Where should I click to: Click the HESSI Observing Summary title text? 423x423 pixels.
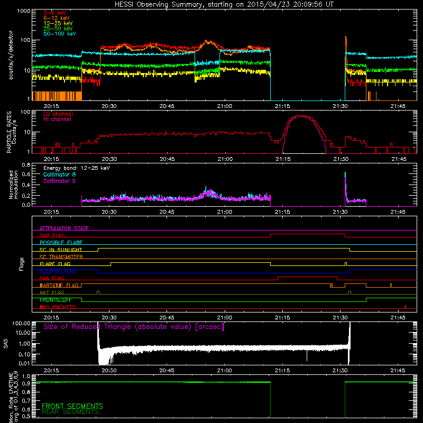[224, 5]
